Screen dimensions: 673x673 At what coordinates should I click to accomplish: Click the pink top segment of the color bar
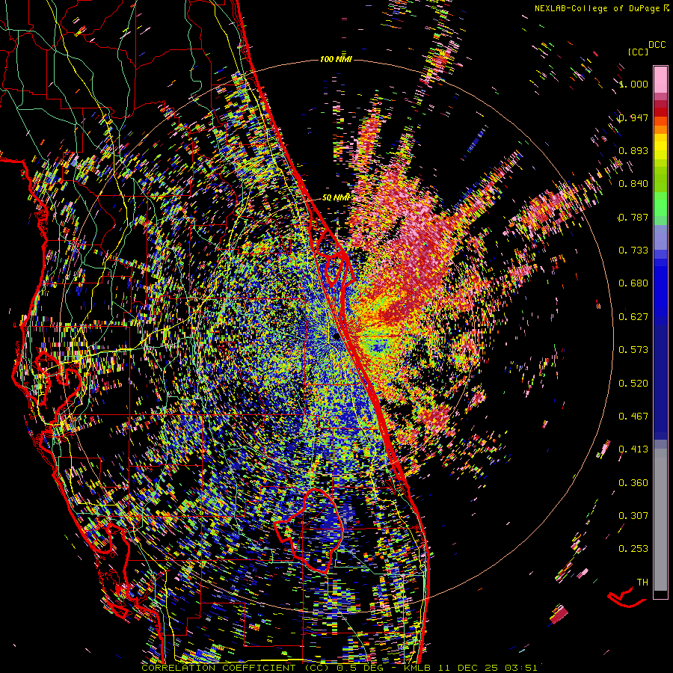tap(660, 80)
